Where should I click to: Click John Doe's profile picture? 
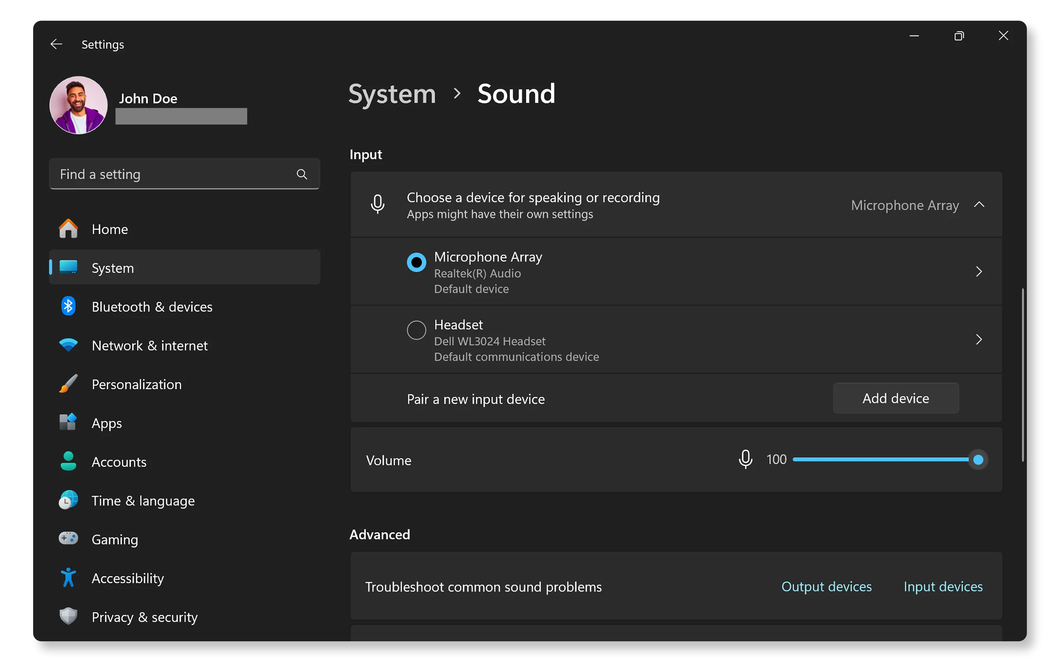click(78, 106)
